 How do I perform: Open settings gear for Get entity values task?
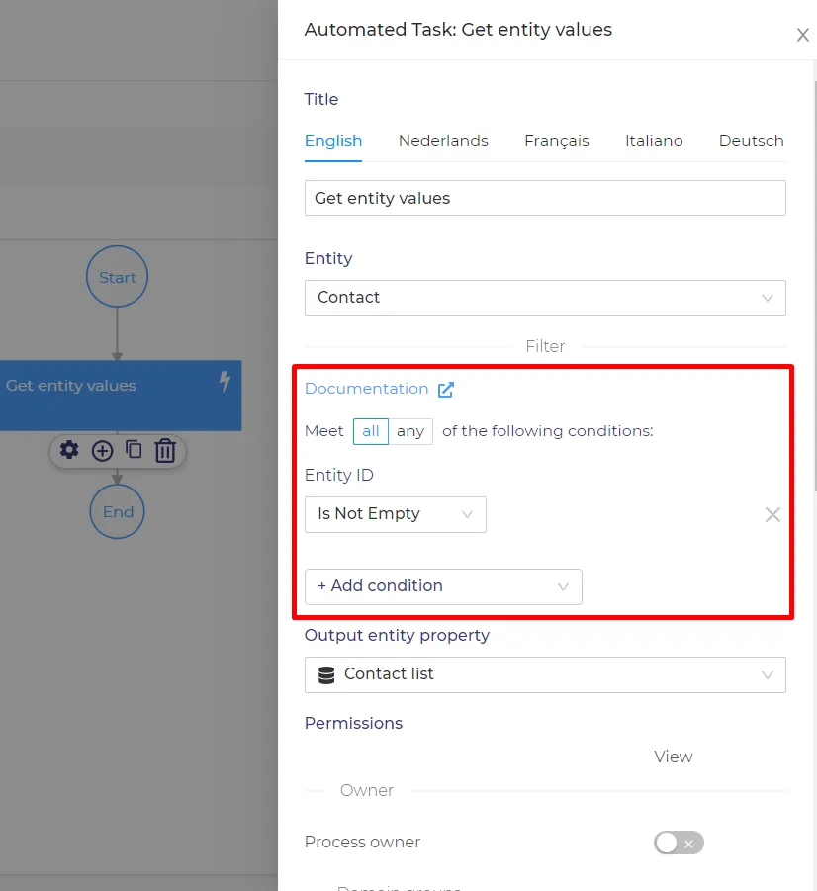69,451
